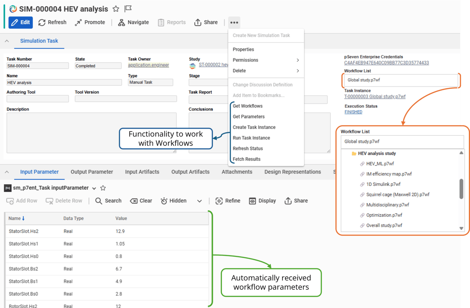Click the Promote icon

78,22
